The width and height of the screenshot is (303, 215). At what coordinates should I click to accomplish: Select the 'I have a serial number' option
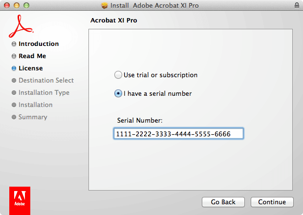coord(118,93)
